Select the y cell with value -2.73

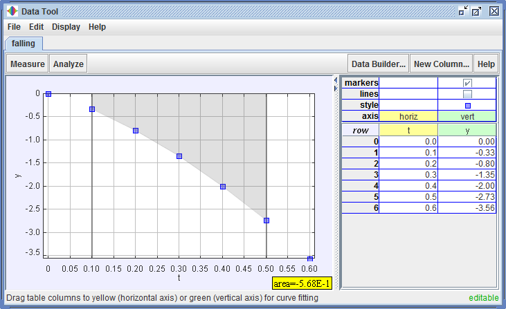click(467, 196)
